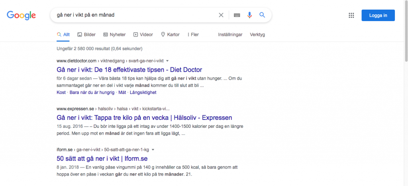Screen dimensions: 408x186
Task: Switch to the Nyheter tab
Action: coord(114,35)
